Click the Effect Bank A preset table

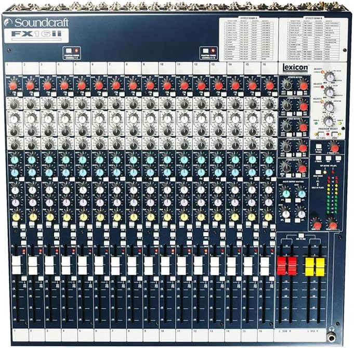click(x=248, y=39)
